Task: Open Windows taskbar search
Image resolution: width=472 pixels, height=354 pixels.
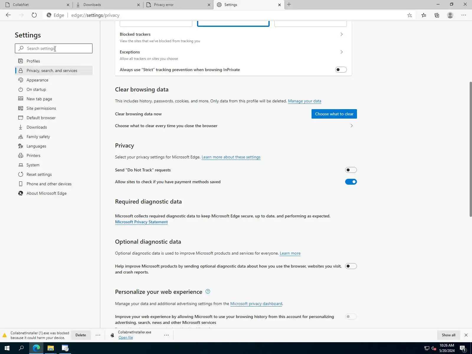Action: [x=21, y=348]
